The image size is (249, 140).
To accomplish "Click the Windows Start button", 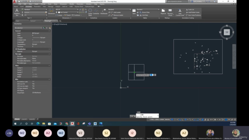I will (15, 124).
